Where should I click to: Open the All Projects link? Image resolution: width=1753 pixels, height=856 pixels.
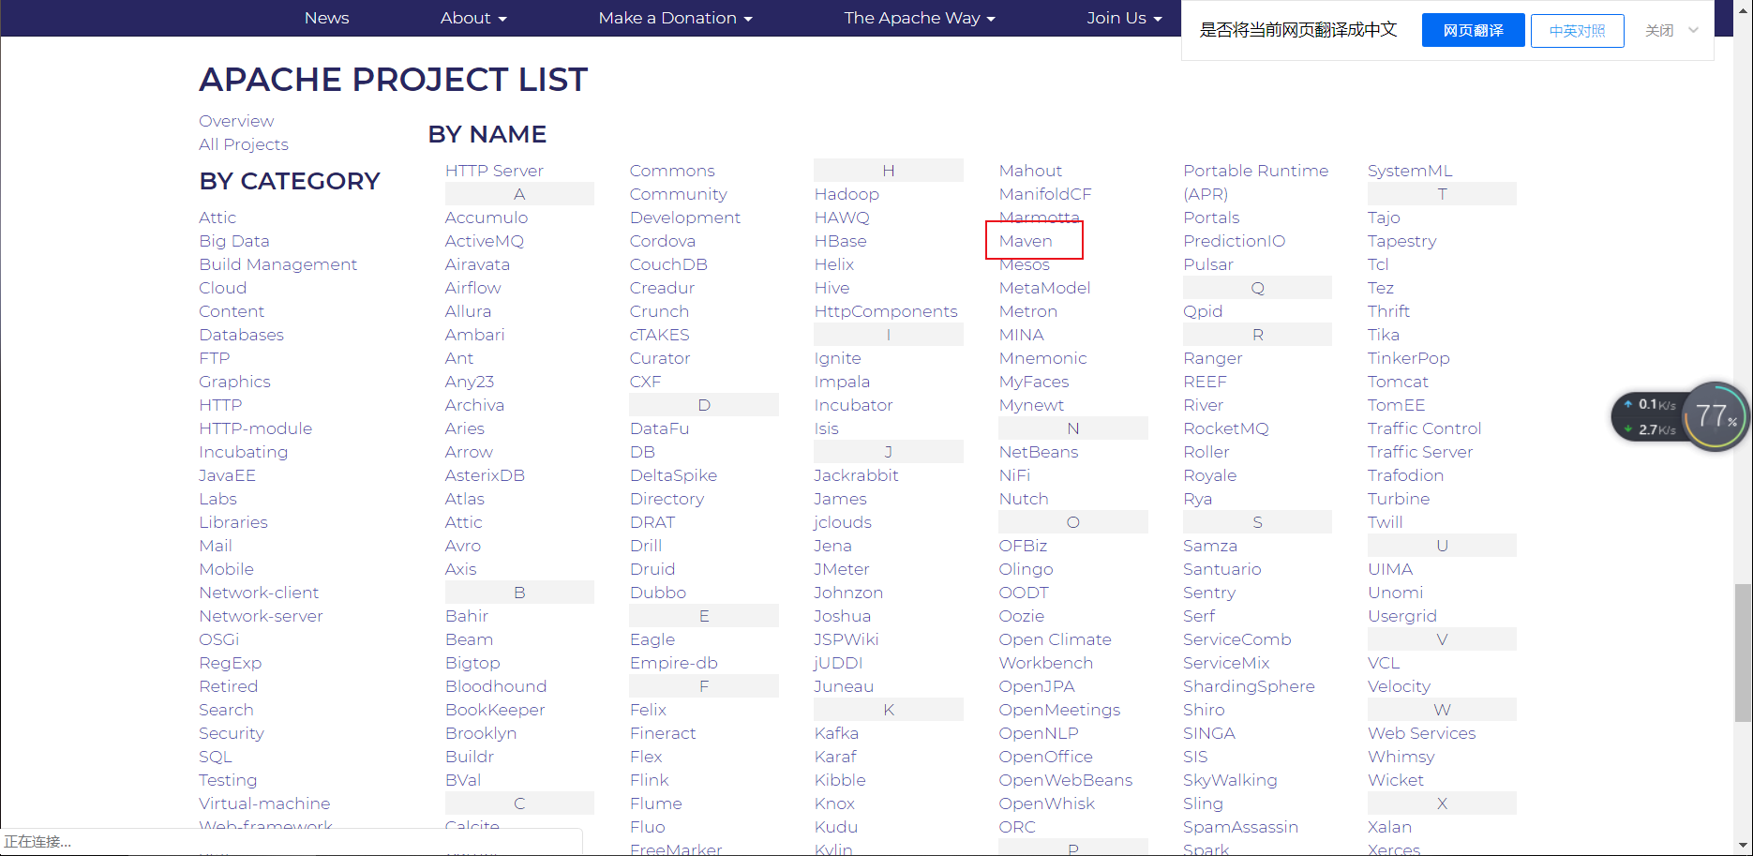point(244,144)
